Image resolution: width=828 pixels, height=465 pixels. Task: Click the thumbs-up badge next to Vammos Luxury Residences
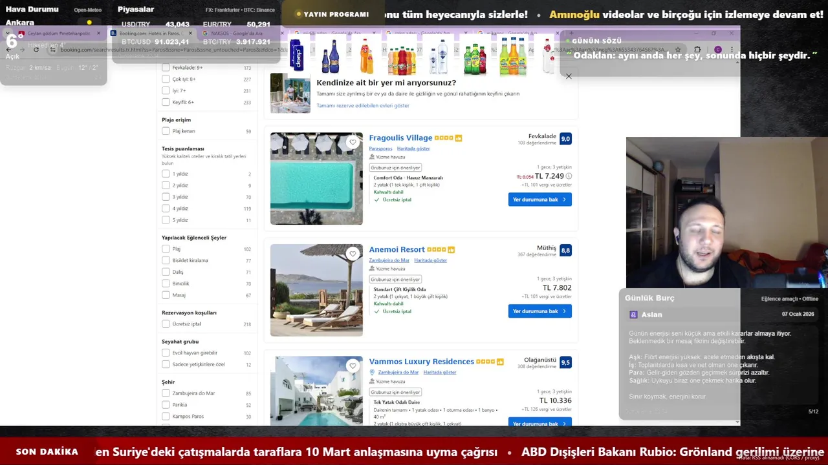(x=500, y=362)
